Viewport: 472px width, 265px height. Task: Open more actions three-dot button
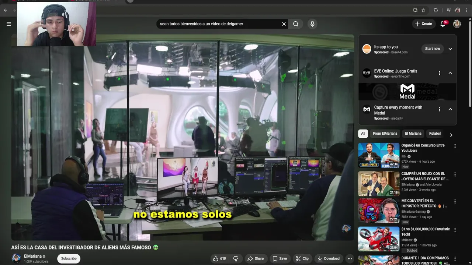click(350, 258)
